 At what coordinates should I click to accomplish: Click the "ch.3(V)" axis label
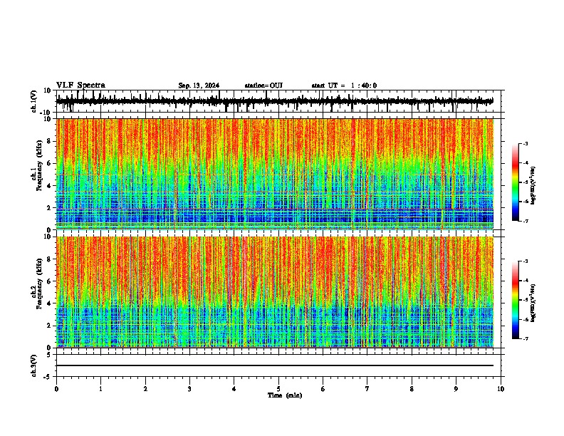(x=33, y=365)
